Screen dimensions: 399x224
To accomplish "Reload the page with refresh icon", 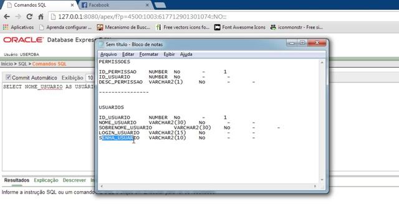I will pos(29,17).
